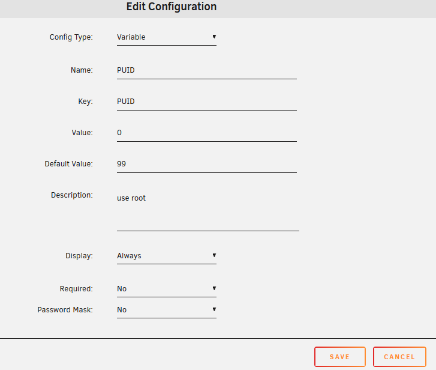Click the Edit Configuration title
The height and width of the screenshot is (370, 436).
point(172,7)
